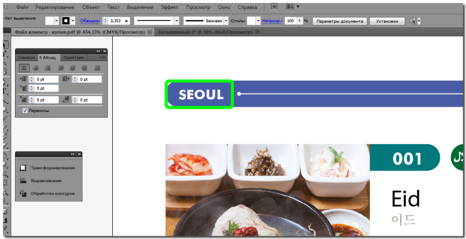The image size is (466, 239).
Task: Open the Стиль graphic style dropdown
Action: pyautogui.click(x=258, y=21)
